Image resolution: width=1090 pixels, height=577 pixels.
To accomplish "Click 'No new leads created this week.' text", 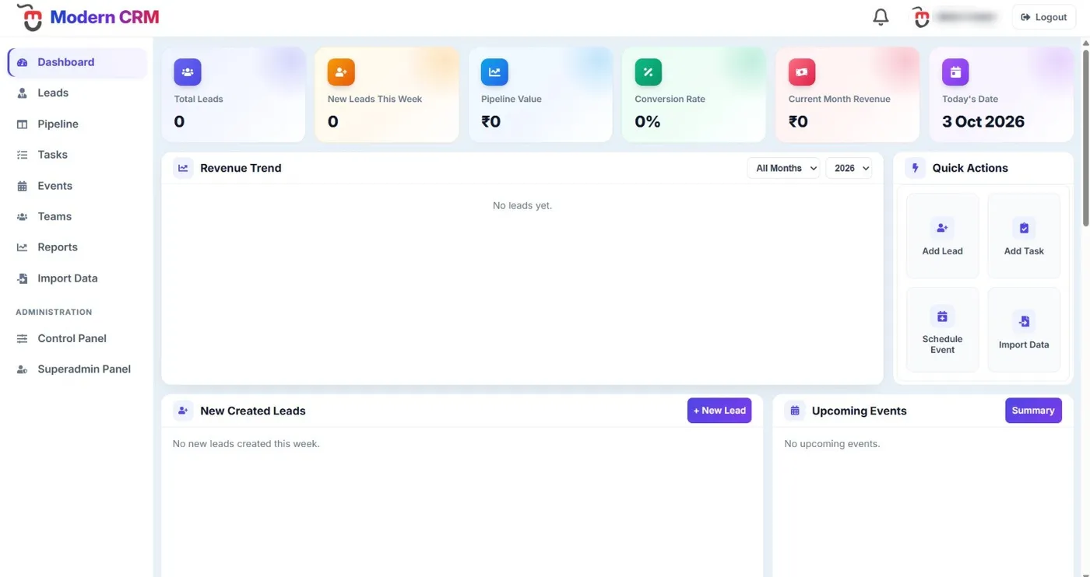I will click(246, 444).
